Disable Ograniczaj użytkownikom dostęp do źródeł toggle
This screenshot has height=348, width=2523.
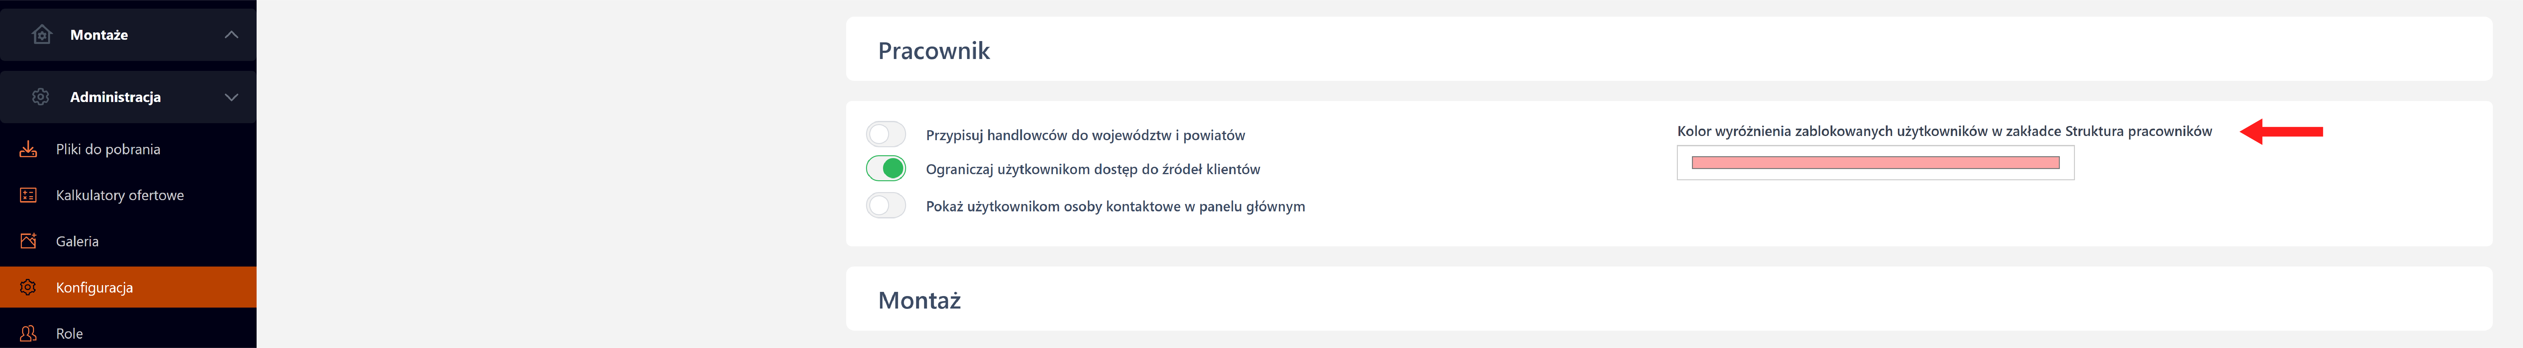(885, 169)
